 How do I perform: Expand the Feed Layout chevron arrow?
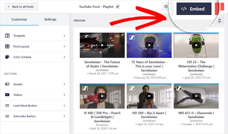(x=64, y=46)
